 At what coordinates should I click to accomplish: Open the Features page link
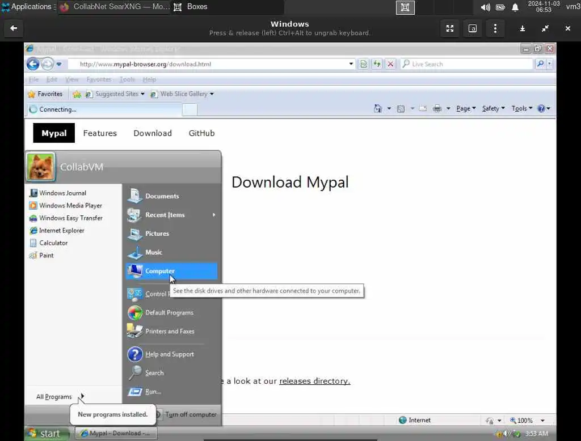(x=100, y=133)
